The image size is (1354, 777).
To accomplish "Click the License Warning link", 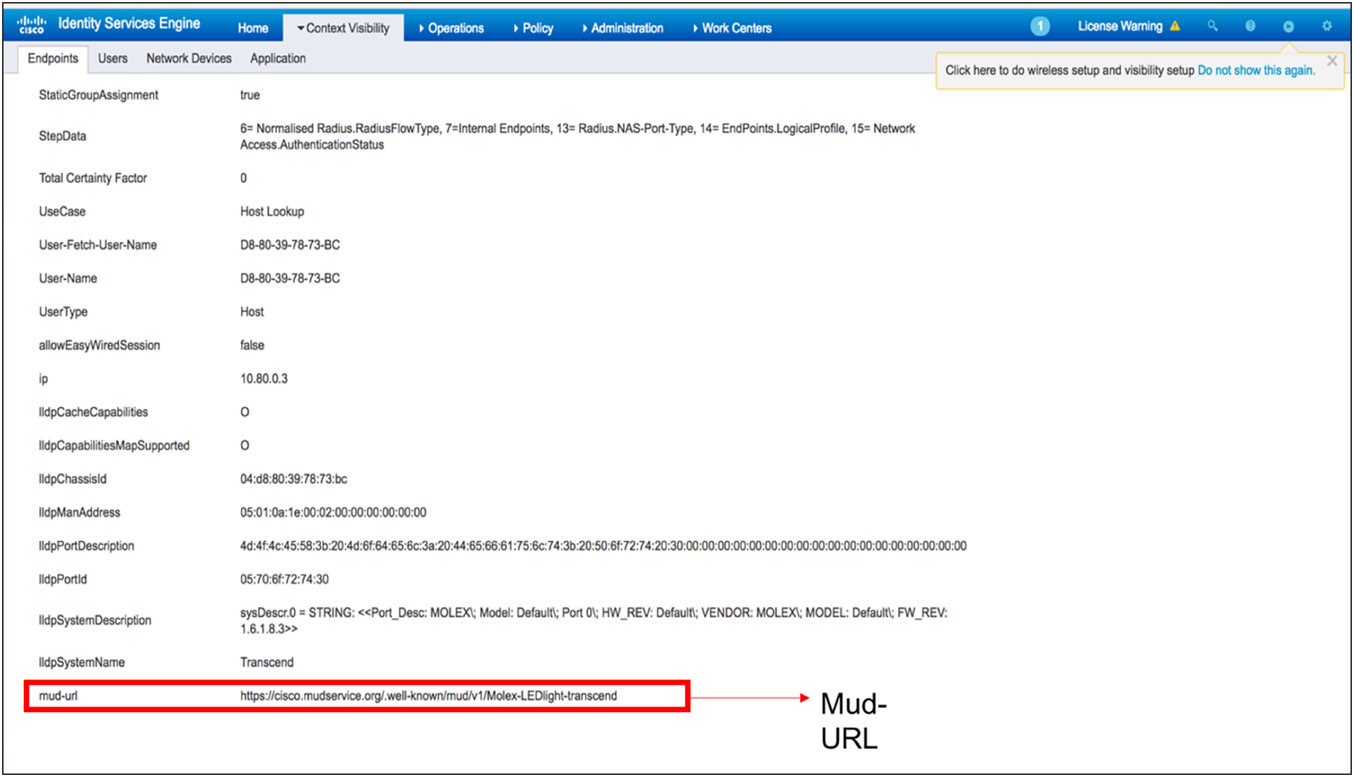I will [x=1120, y=27].
